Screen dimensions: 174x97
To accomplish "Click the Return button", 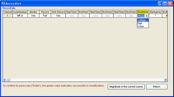I will tap(157, 87).
